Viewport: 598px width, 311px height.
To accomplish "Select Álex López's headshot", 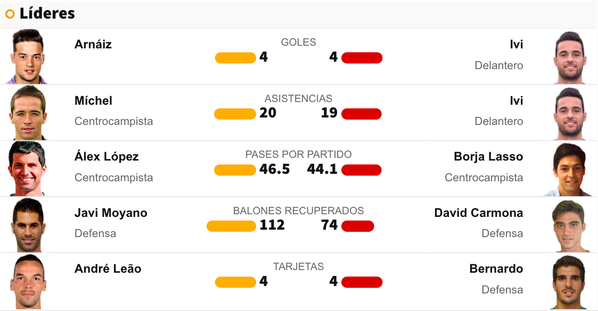I will tap(28, 169).
